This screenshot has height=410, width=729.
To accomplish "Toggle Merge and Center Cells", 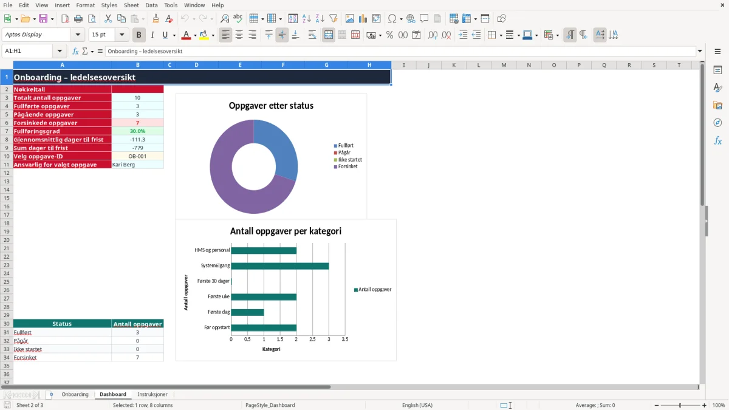I will pyautogui.click(x=329, y=35).
